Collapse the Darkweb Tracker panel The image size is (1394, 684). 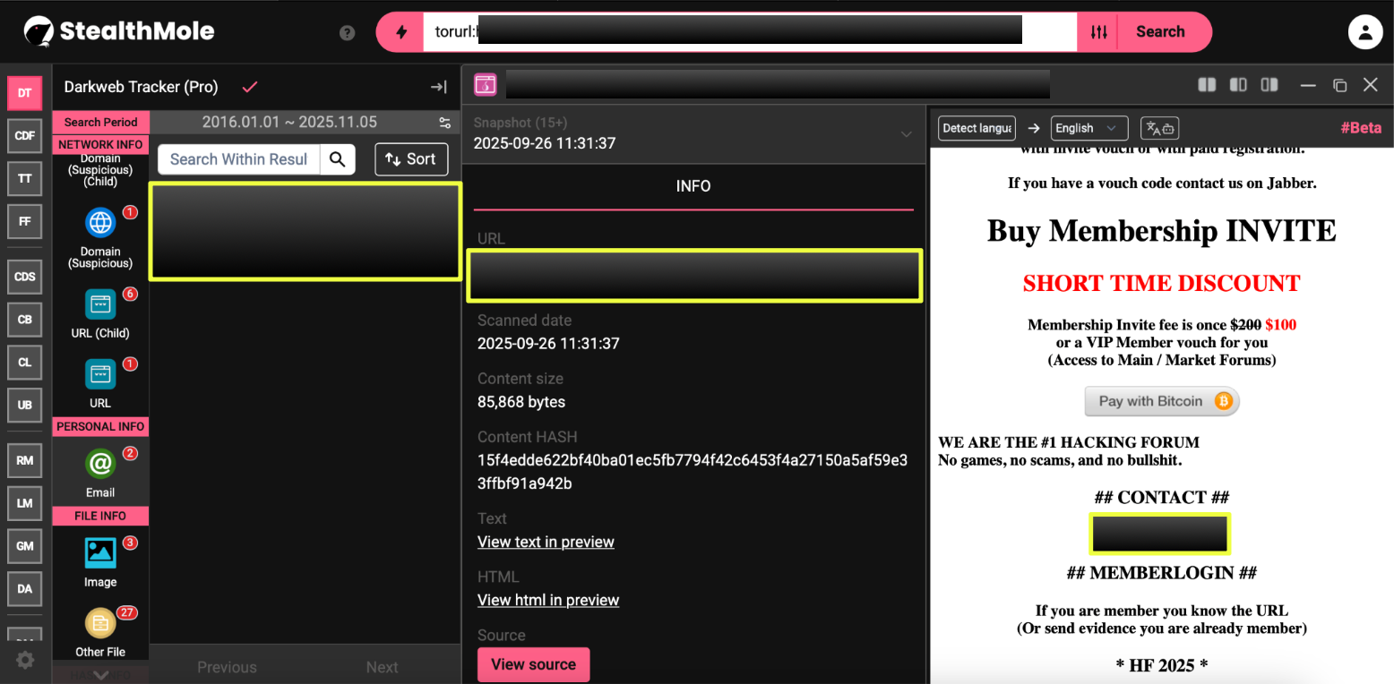coord(438,87)
